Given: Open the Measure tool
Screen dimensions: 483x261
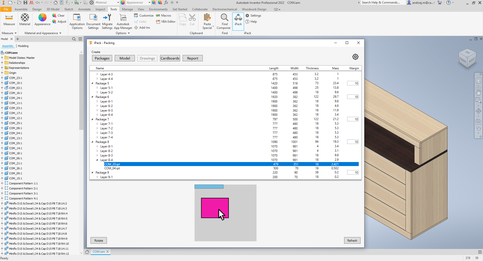Looking at the screenshot, I should pos(9,20).
